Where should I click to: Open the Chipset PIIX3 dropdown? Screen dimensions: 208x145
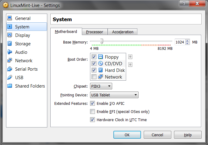pos(101,86)
